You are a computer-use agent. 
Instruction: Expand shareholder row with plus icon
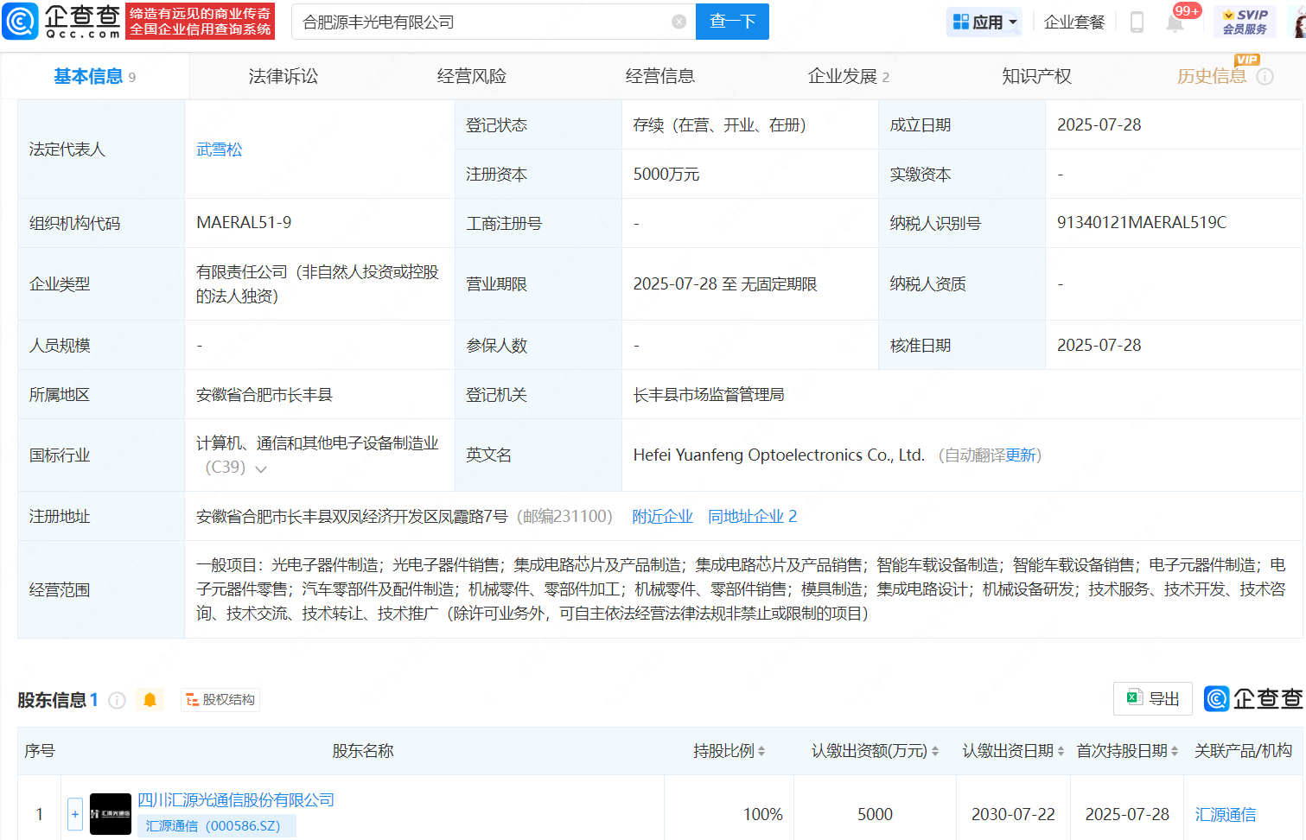click(x=75, y=814)
